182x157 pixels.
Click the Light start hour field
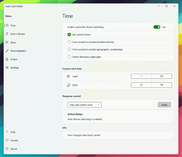(141, 76)
